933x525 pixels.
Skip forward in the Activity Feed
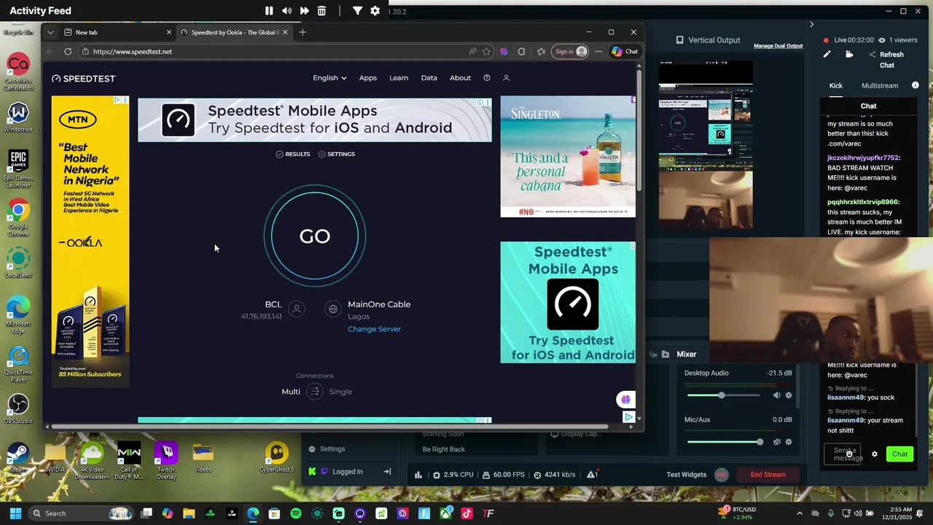click(304, 11)
